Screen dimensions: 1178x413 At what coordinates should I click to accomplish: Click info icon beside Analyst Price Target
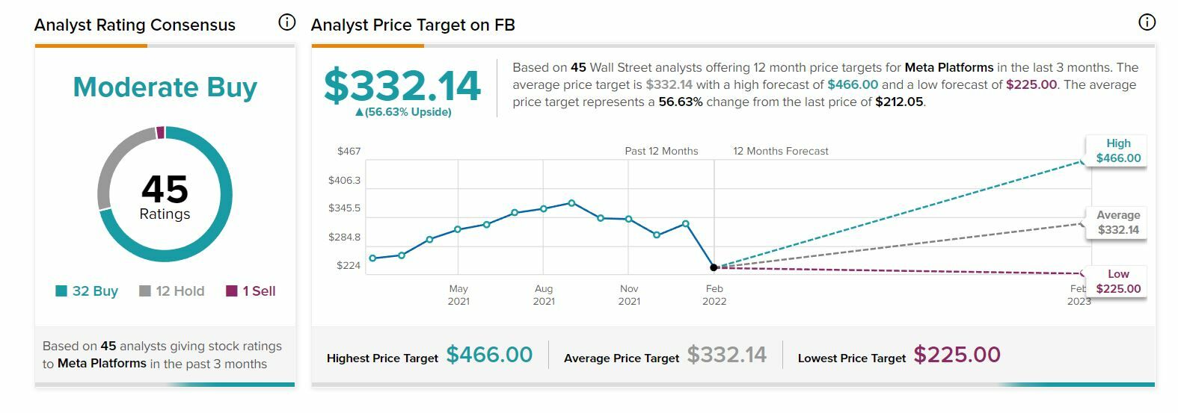coord(1146,22)
